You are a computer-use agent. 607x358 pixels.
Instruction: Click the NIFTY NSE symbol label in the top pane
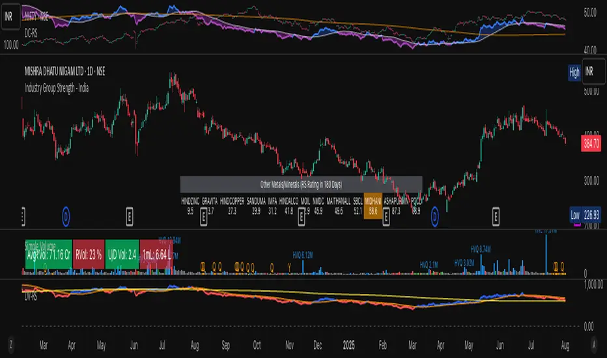coord(36,16)
